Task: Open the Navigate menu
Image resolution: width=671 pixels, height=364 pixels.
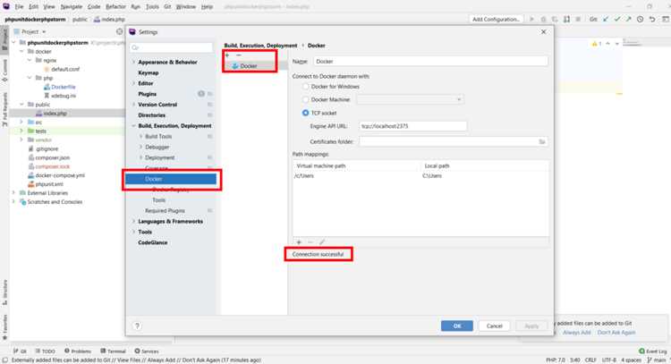Action: click(x=71, y=7)
